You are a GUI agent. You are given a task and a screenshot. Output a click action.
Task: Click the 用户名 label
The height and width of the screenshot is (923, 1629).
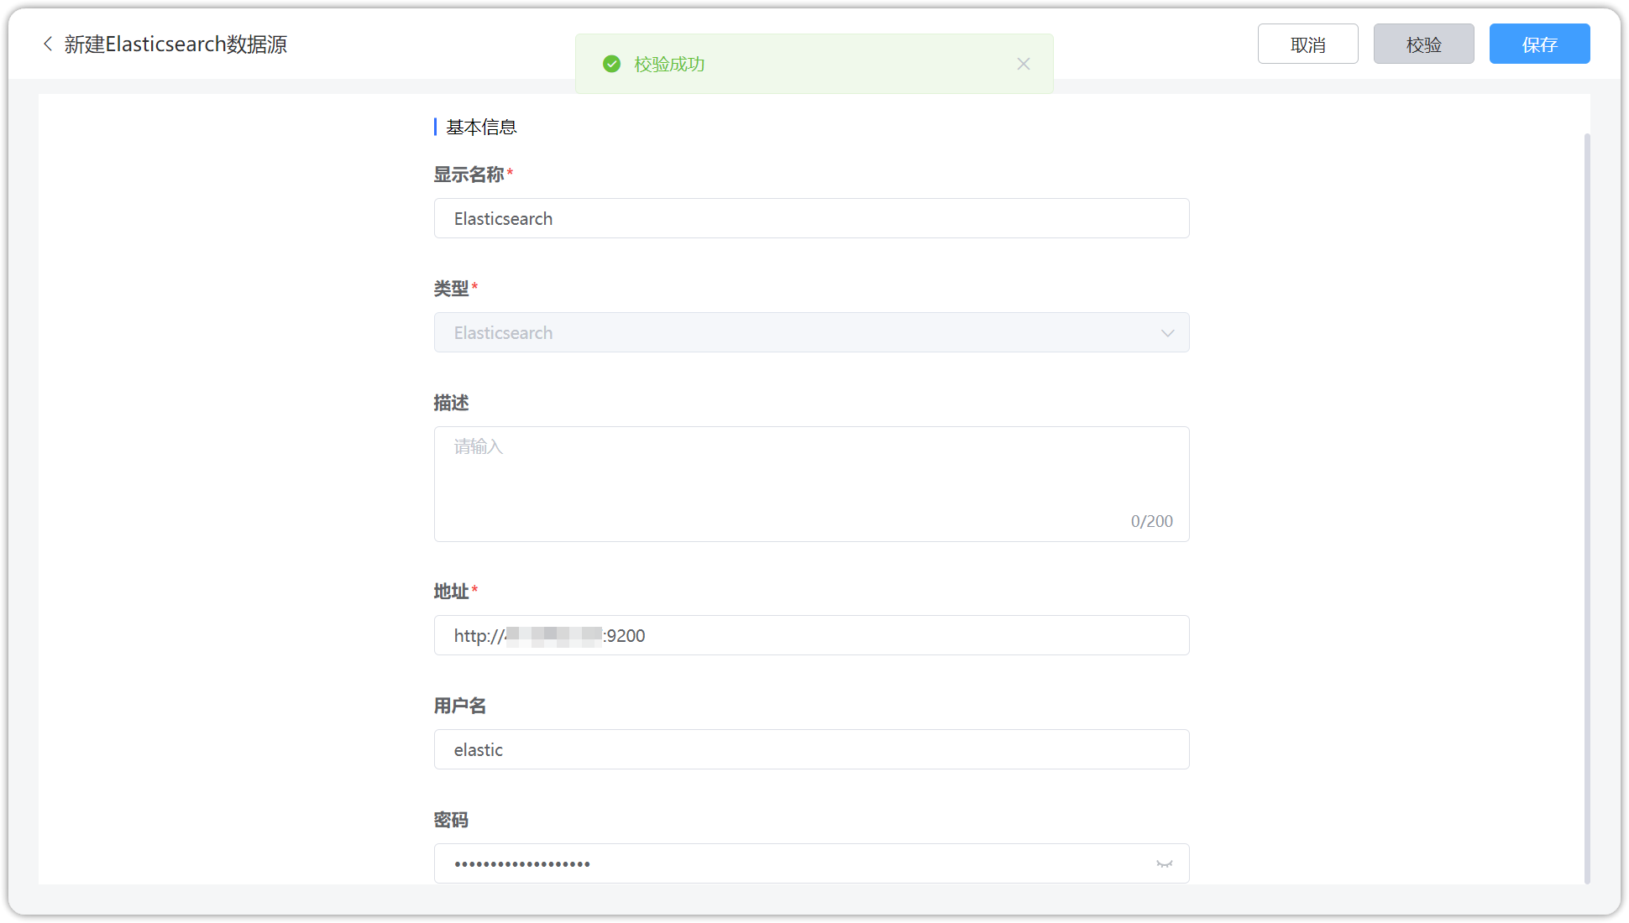click(x=460, y=706)
